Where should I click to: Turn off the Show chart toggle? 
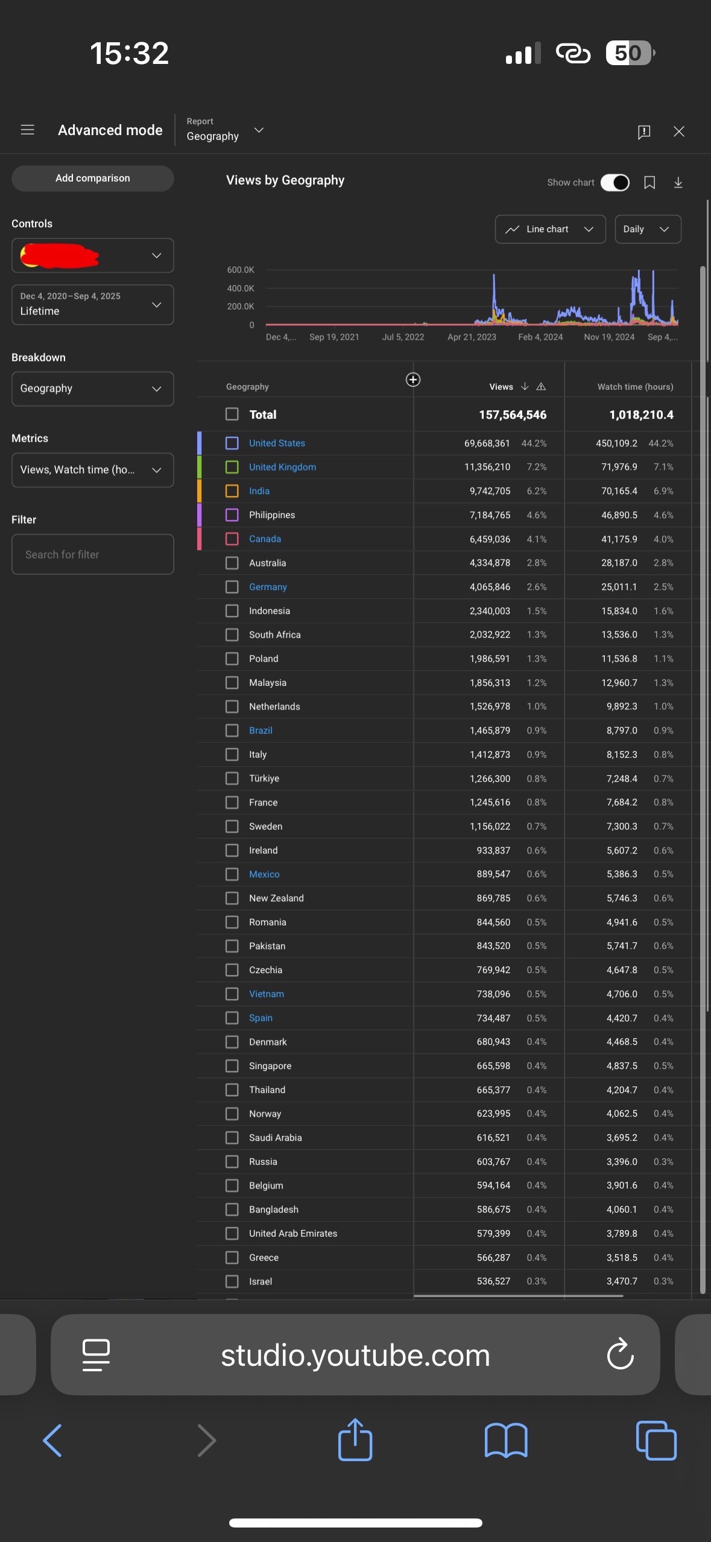tap(615, 183)
